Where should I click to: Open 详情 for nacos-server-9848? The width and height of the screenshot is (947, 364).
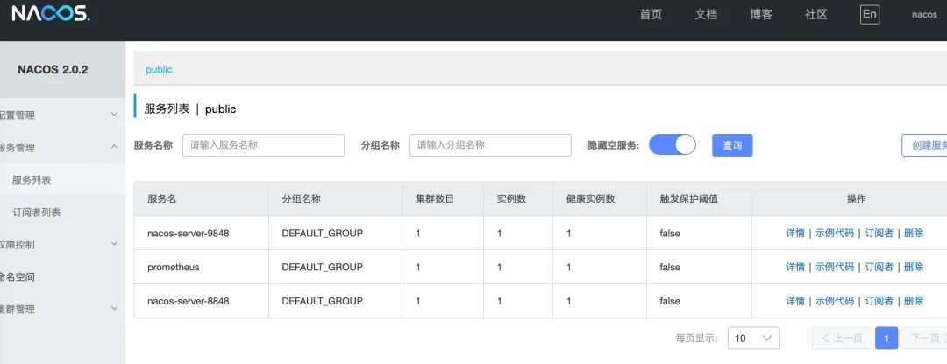tap(795, 234)
